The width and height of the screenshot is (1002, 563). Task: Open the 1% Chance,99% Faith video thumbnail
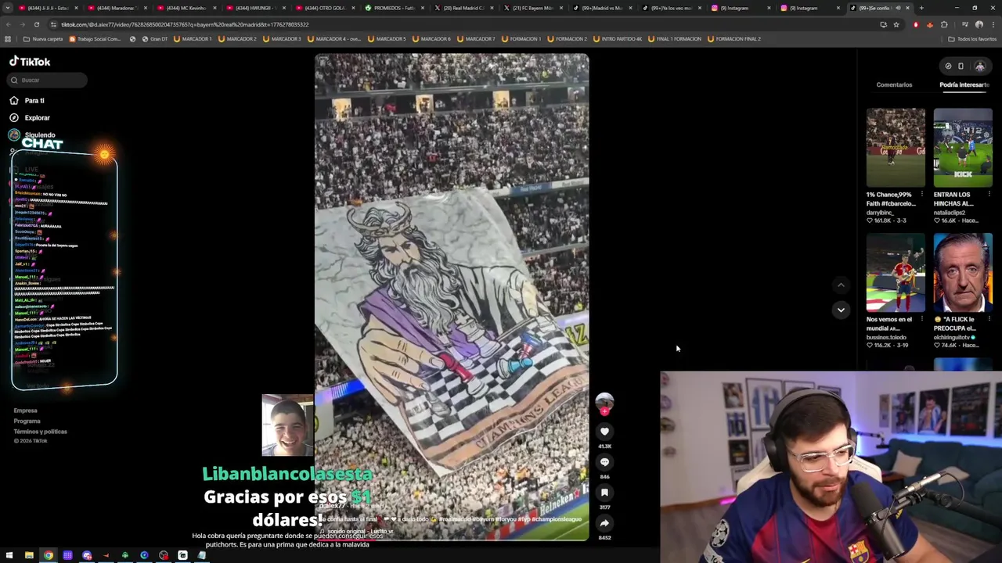(x=896, y=147)
